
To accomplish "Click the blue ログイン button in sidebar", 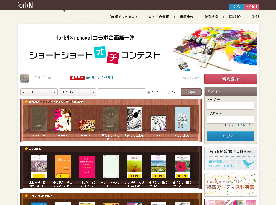I will pos(230,136).
